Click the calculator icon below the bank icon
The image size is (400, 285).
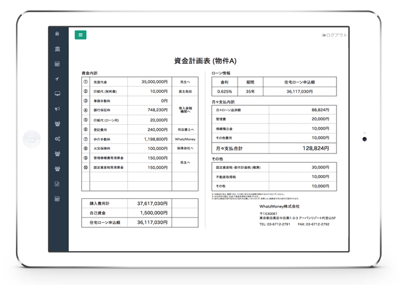[57, 64]
